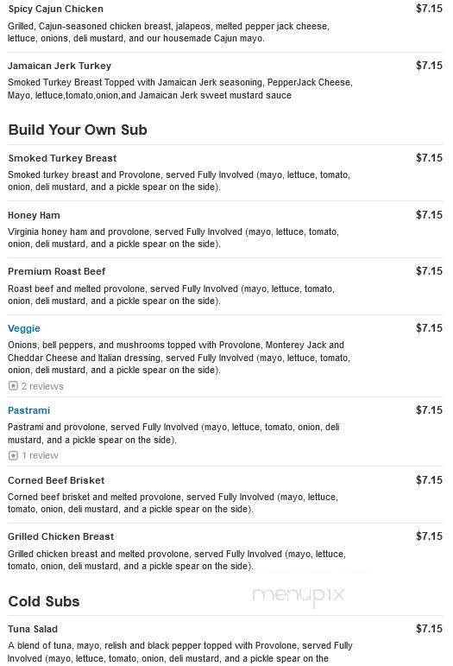The height and width of the screenshot is (666, 453).
Task: View the 2 reviews for Veggie
Action: pyautogui.click(x=42, y=386)
